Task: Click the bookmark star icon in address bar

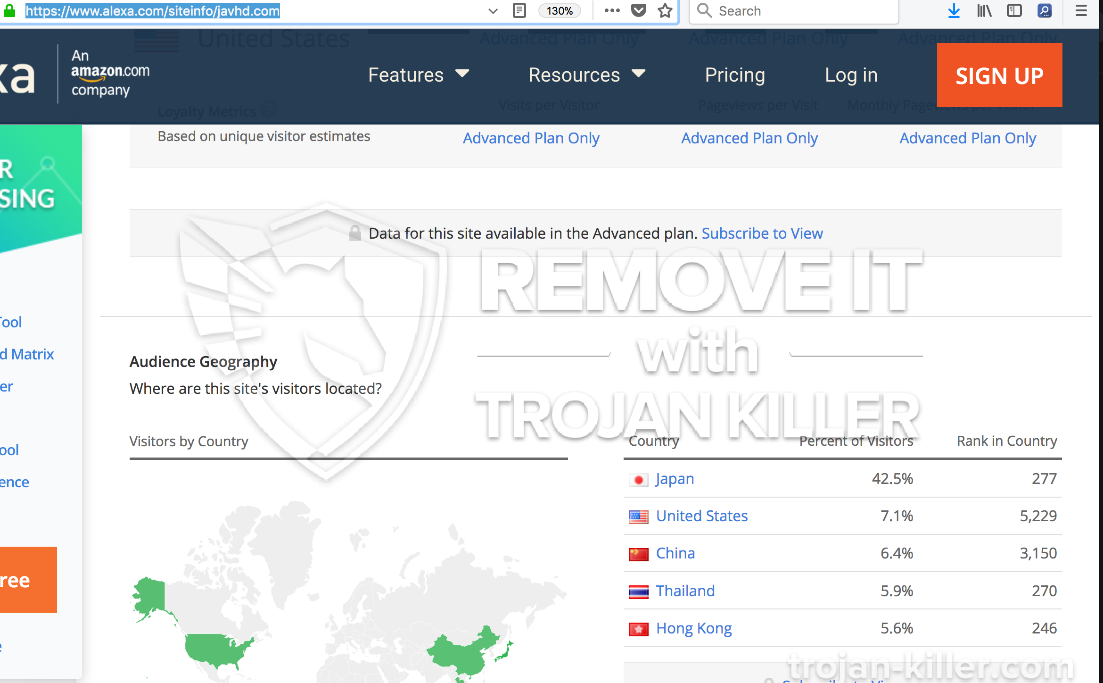Action: [665, 10]
